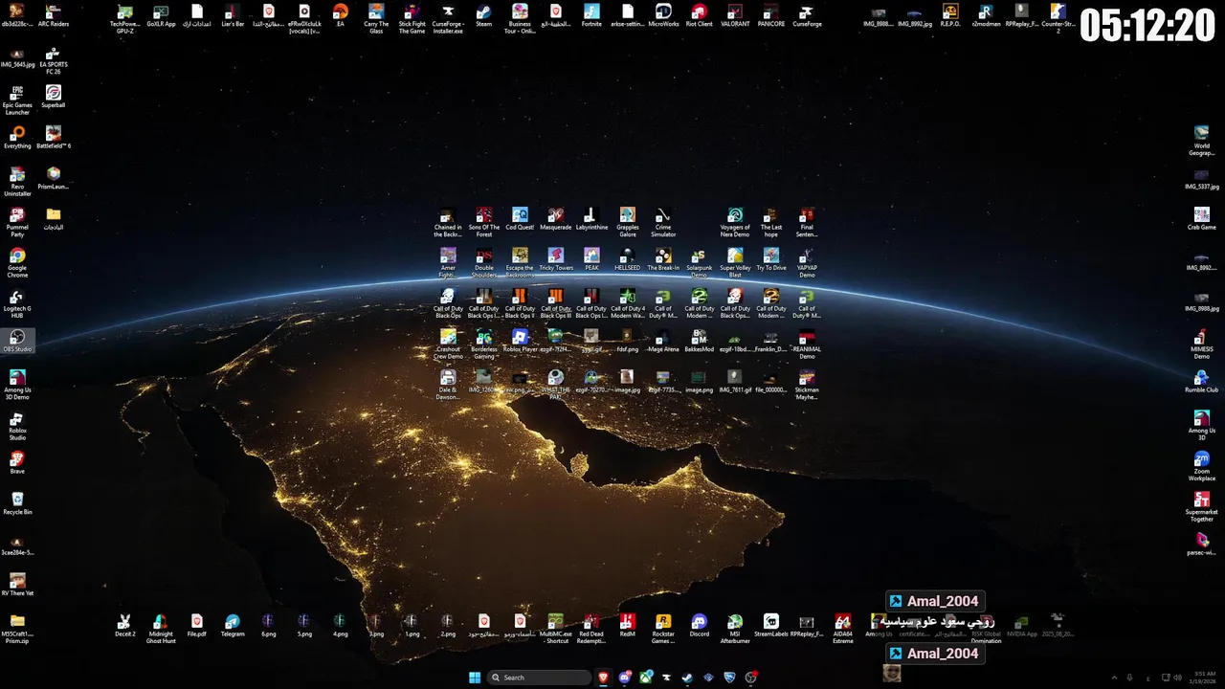The width and height of the screenshot is (1225, 689).
Task: Open the HELLSEED game shortcut
Action: (628, 259)
